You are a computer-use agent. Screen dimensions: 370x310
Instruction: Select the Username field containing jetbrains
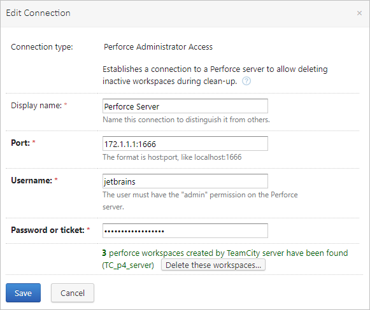[185, 181]
